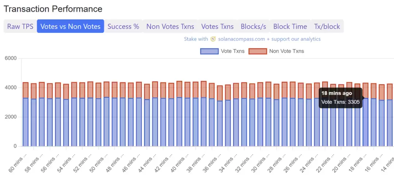Image resolution: width=394 pixels, height=176 pixels.
Task: Select the Votes vs Non Votes tab
Action: 70,26
